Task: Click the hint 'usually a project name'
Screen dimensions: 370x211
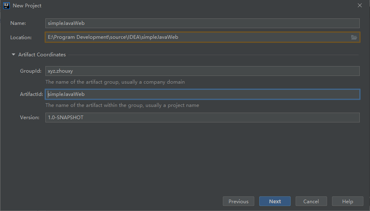Action: coord(172,105)
